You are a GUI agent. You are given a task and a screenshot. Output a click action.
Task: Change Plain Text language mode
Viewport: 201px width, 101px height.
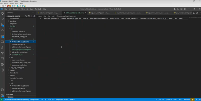pos(187,100)
